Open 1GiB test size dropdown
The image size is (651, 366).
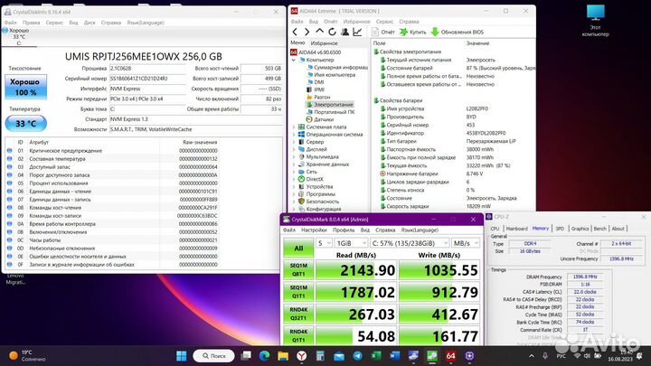pos(351,243)
